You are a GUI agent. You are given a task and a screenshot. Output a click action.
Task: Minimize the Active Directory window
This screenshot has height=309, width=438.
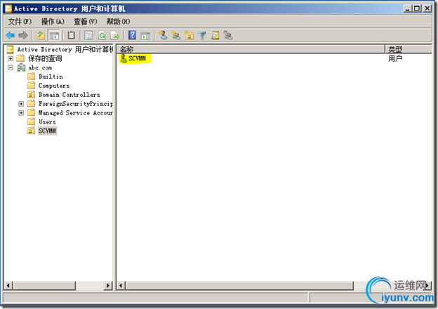[x=408, y=8]
